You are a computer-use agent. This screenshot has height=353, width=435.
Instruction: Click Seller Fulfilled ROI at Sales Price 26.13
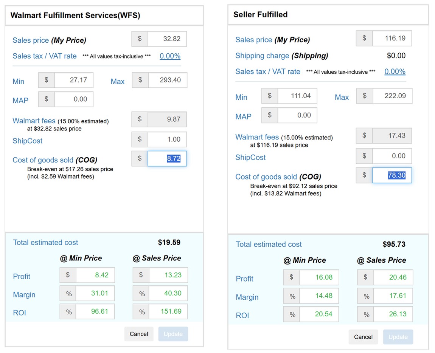(x=393, y=314)
